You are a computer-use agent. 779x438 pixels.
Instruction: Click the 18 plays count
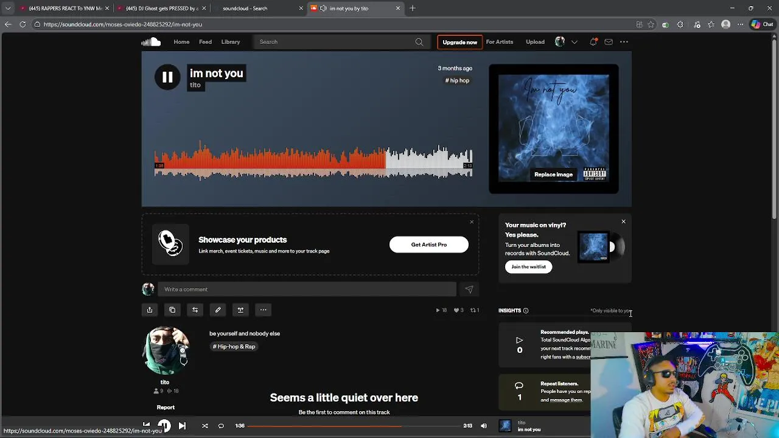pyautogui.click(x=441, y=310)
